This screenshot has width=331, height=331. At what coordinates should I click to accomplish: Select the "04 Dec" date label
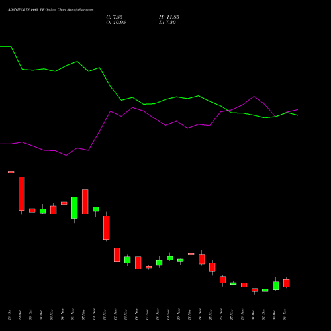point(285,315)
